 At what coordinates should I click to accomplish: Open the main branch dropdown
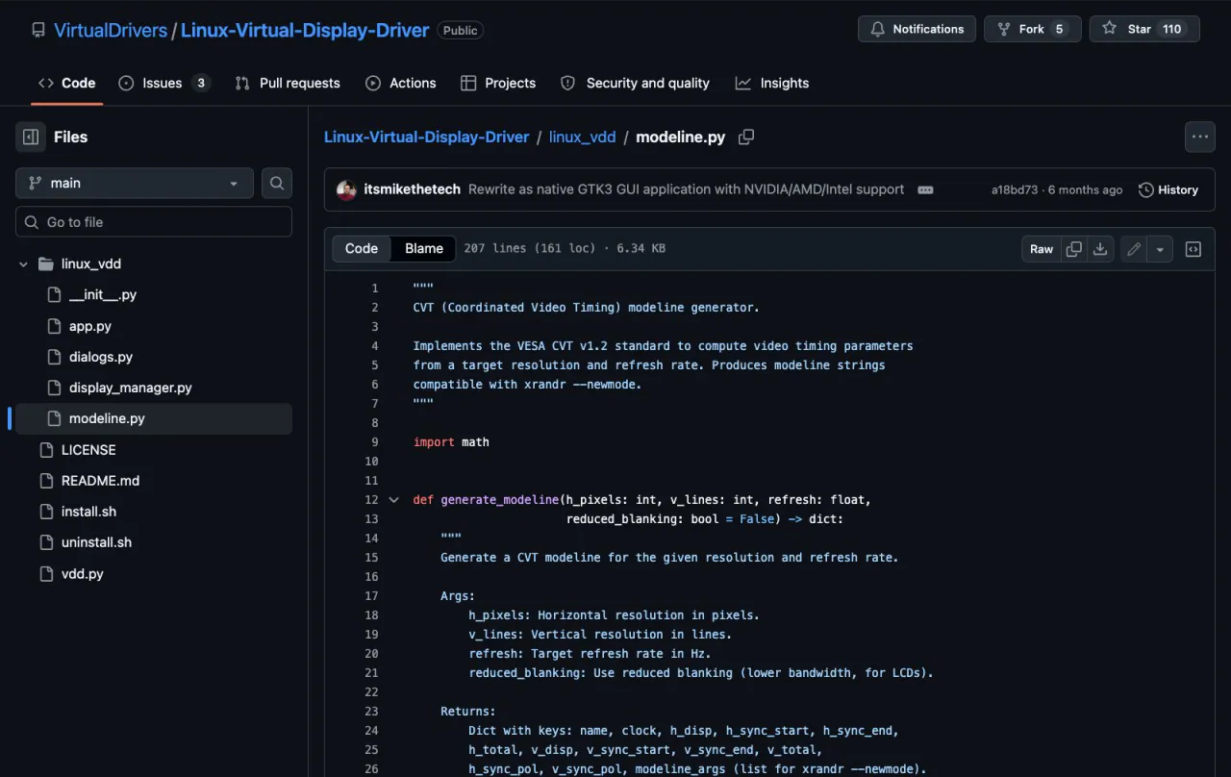[135, 183]
